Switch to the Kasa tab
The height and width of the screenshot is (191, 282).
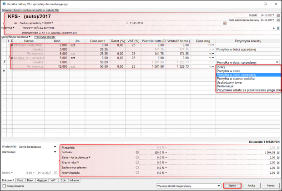coord(20,180)
